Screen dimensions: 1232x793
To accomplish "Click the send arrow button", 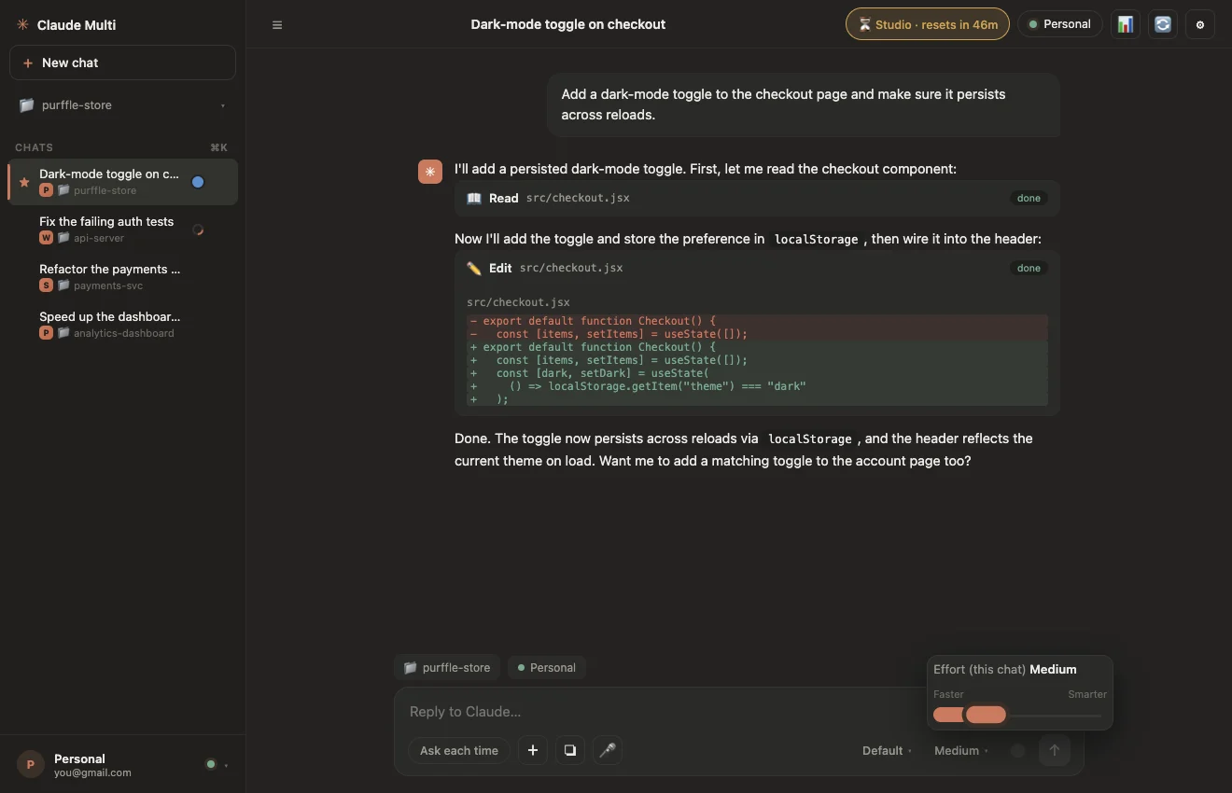I will 1055,750.
